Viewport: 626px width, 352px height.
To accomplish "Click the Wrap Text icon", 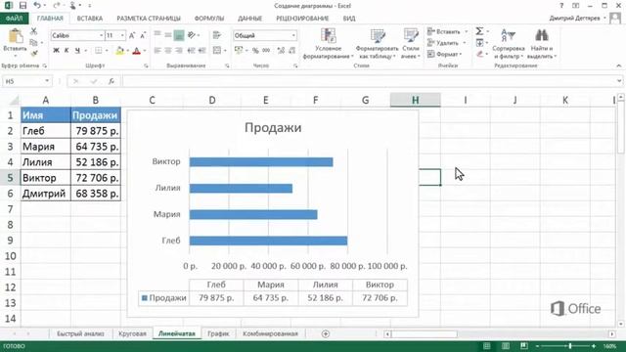I will click(x=217, y=35).
